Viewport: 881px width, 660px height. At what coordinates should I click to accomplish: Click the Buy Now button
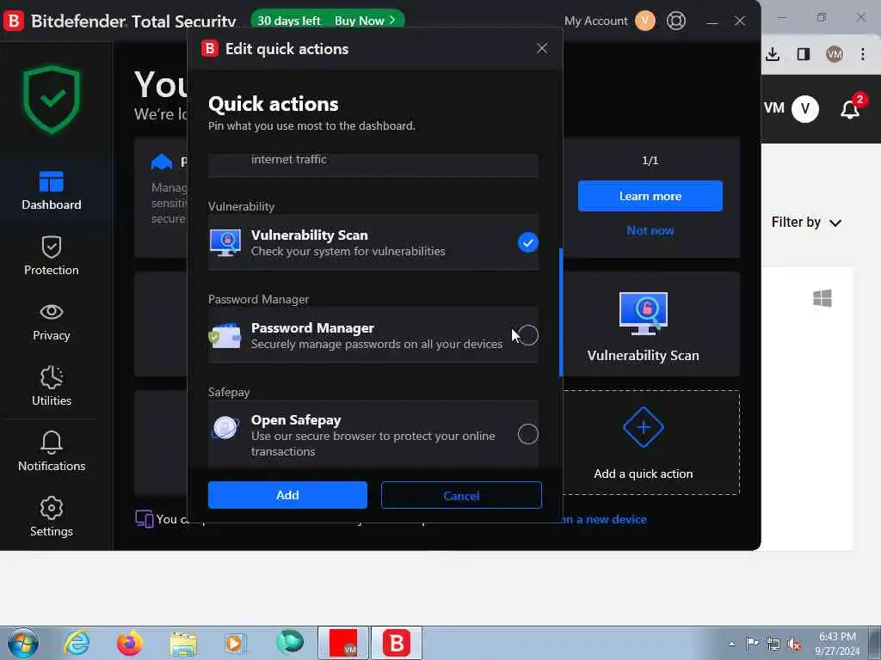tap(364, 21)
